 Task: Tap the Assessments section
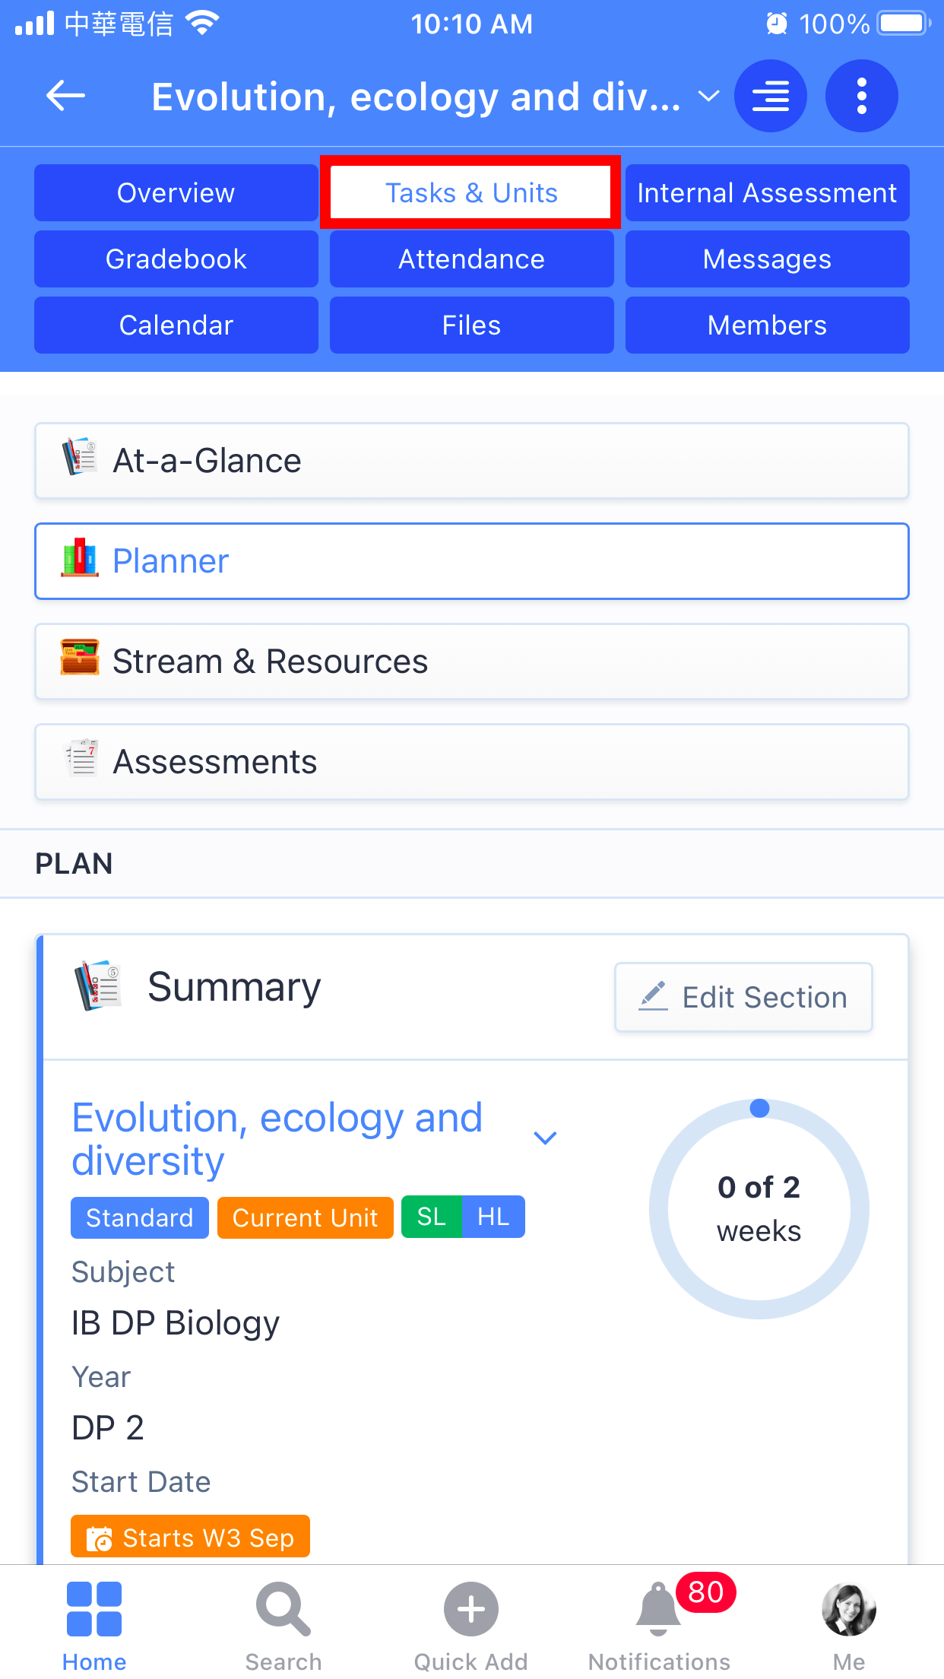471,762
